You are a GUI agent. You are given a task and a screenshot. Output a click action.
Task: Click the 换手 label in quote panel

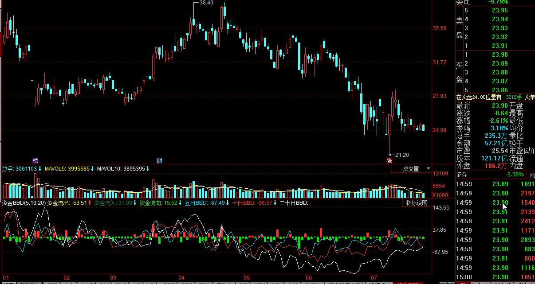pyautogui.click(x=516, y=144)
